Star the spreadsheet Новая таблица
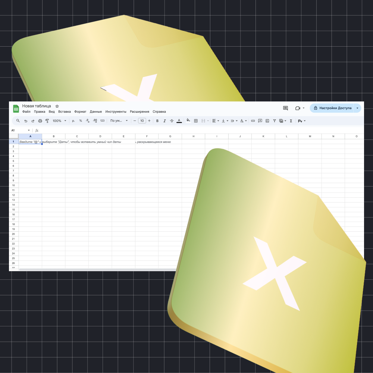The height and width of the screenshot is (373, 373). click(x=57, y=106)
